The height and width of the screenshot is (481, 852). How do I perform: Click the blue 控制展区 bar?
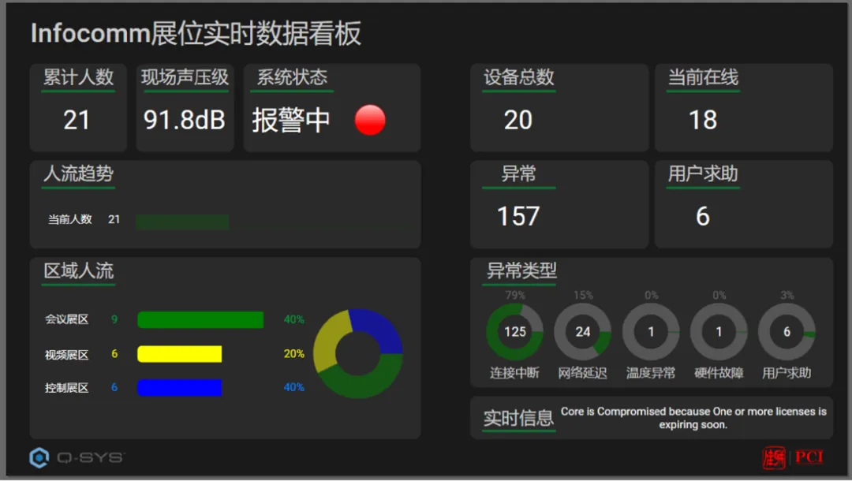point(179,388)
